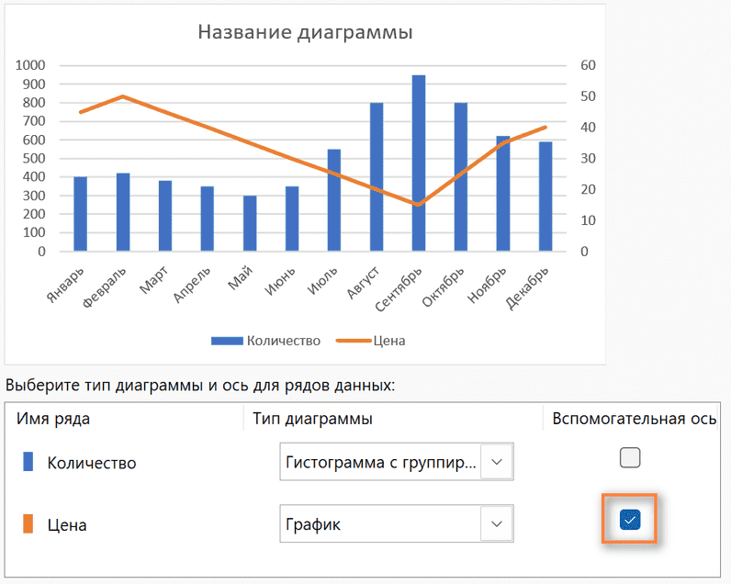Screen dimensions: 731x584
Task: Click the Июль axis label
Action: (322, 281)
